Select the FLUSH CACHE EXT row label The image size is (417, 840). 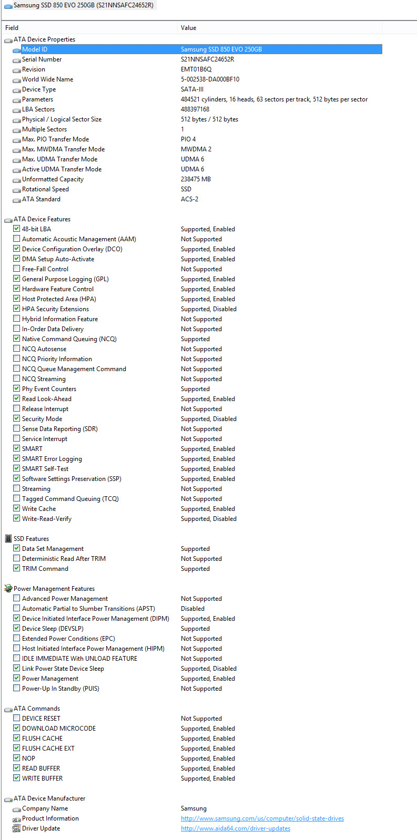tap(48, 749)
